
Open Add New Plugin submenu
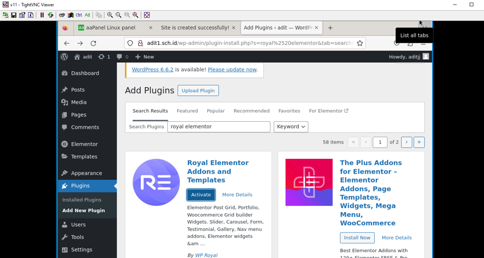(x=83, y=211)
